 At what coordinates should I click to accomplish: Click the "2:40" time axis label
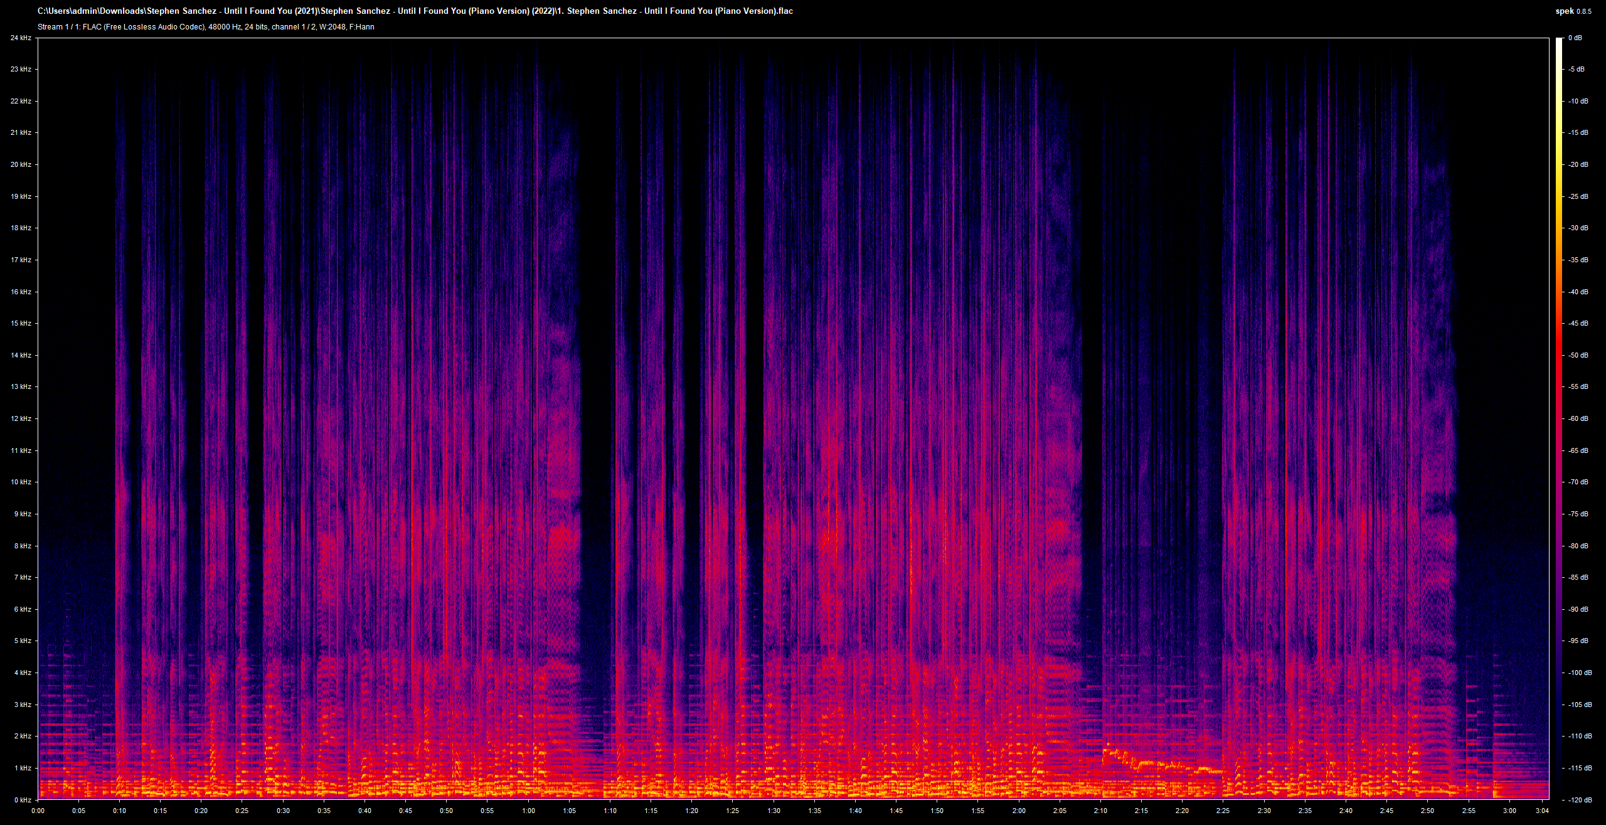(1346, 810)
